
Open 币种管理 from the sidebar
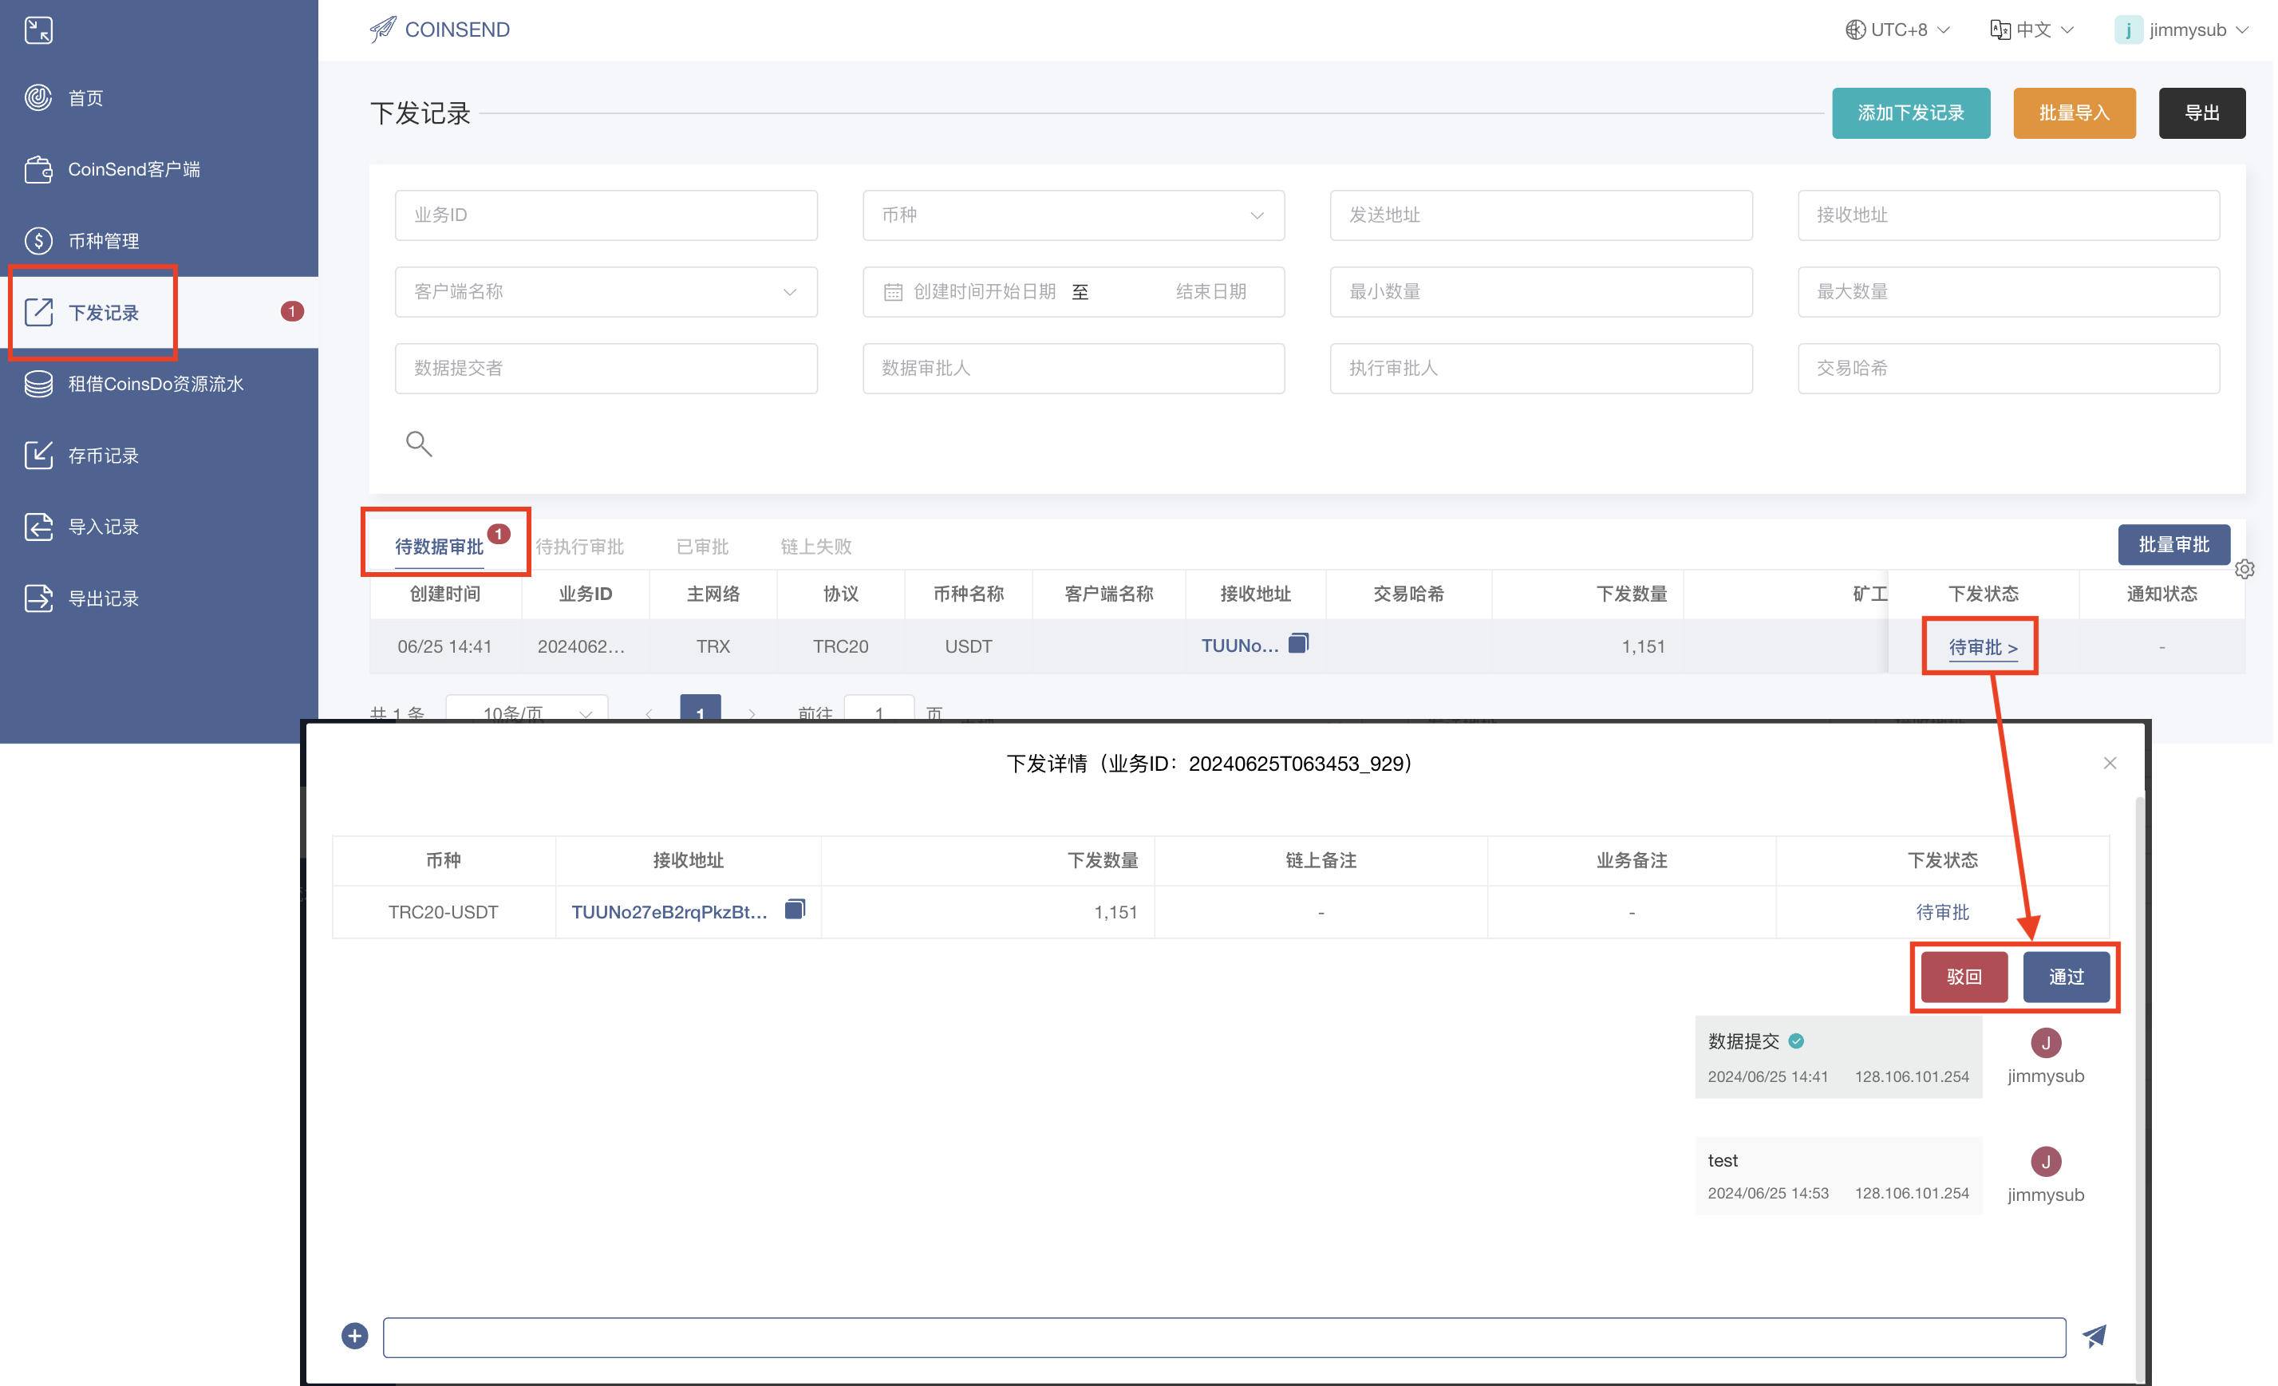(103, 240)
